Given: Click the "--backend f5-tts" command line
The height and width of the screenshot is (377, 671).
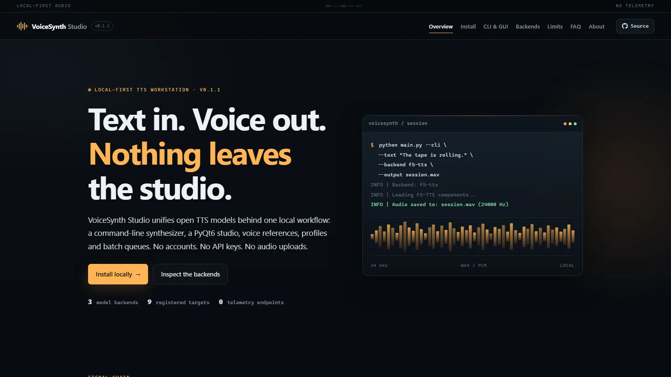Looking at the screenshot, I should pyautogui.click(x=406, y=165).
